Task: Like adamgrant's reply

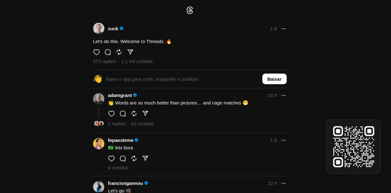Action: (111, 113)
